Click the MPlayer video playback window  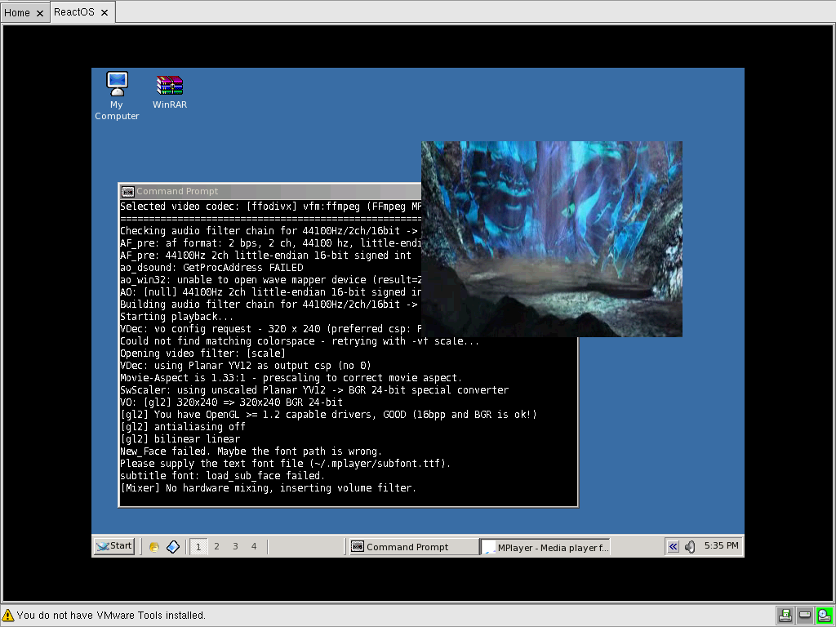[x=551, y=238]
